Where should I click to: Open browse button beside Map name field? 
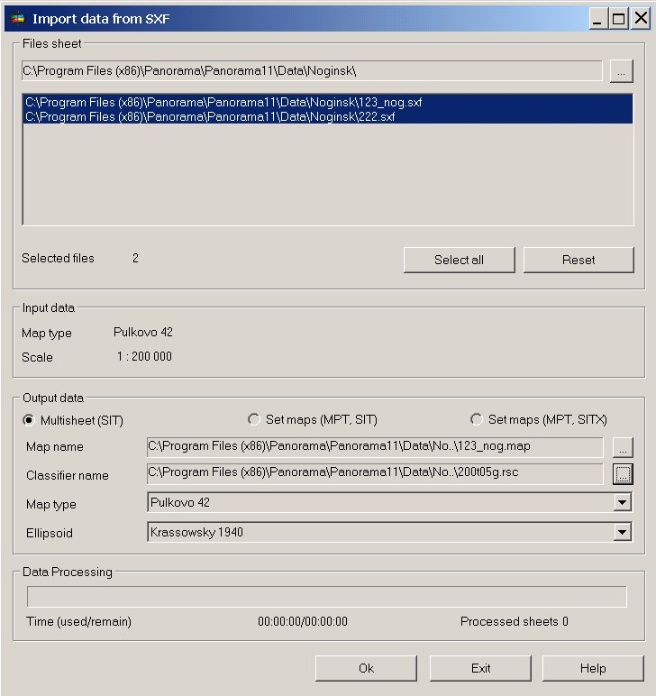[622, 447]
